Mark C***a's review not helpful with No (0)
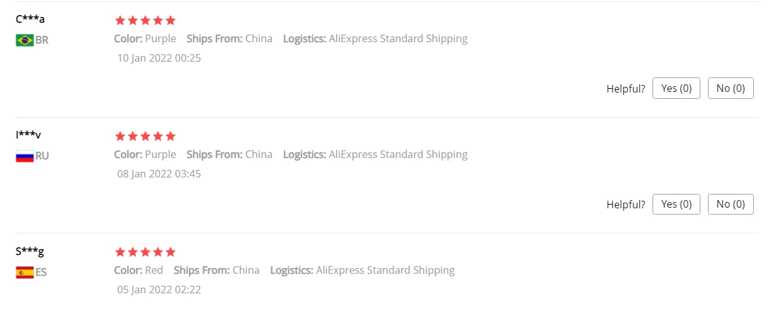This screenshot has width=774, height=309. (731, 88)
